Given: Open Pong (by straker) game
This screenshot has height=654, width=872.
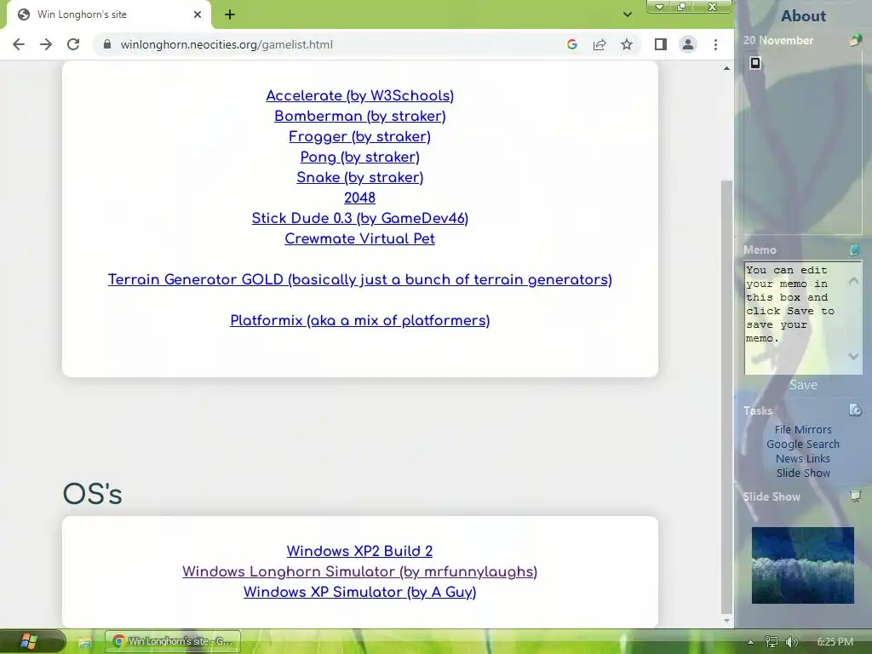Looking at the screenshot, I should click(360, 158).
